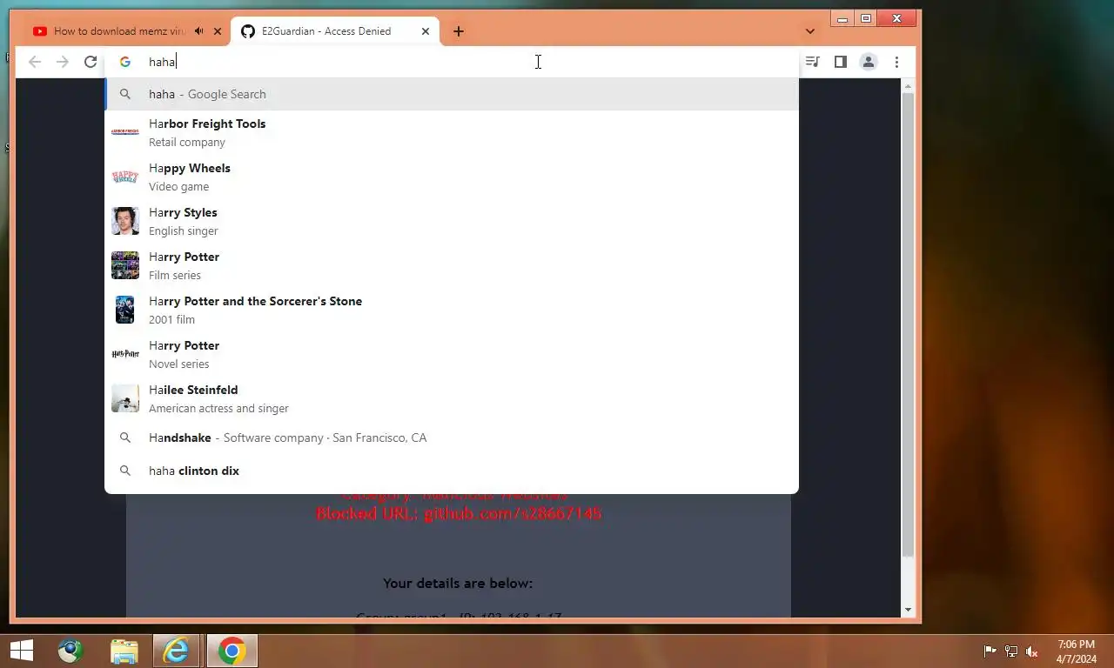Open the profile avatar button
The height and width of the screenshot is (668, 1114).
868,62
